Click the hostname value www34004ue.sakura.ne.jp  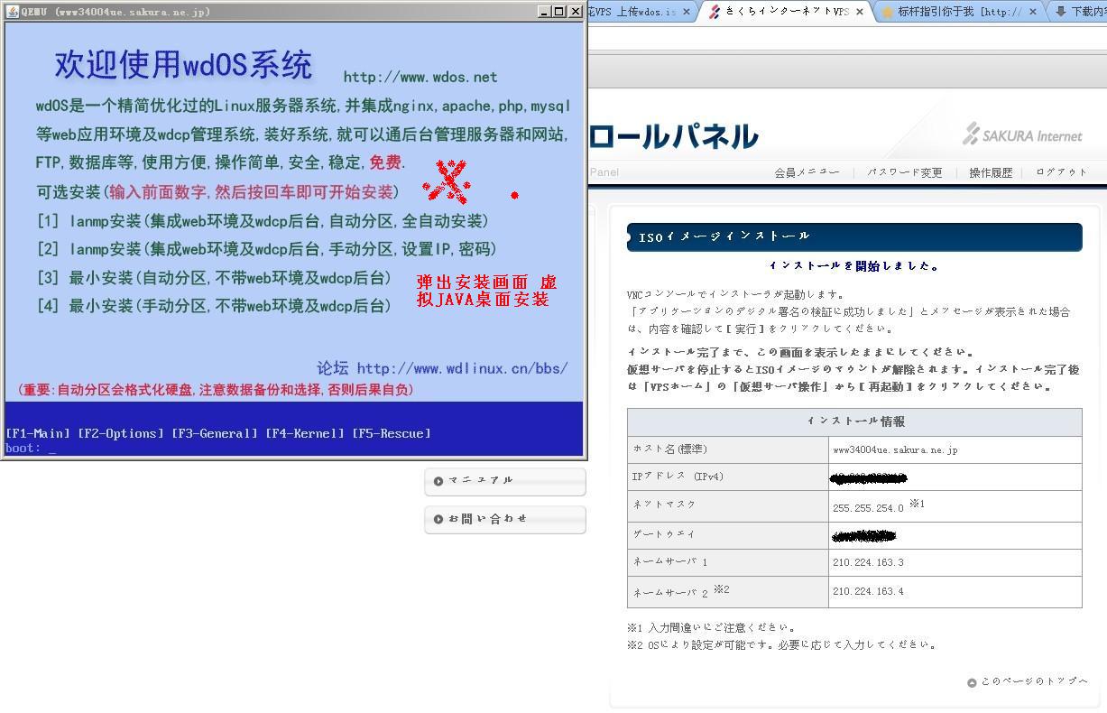tap(895, 449)
